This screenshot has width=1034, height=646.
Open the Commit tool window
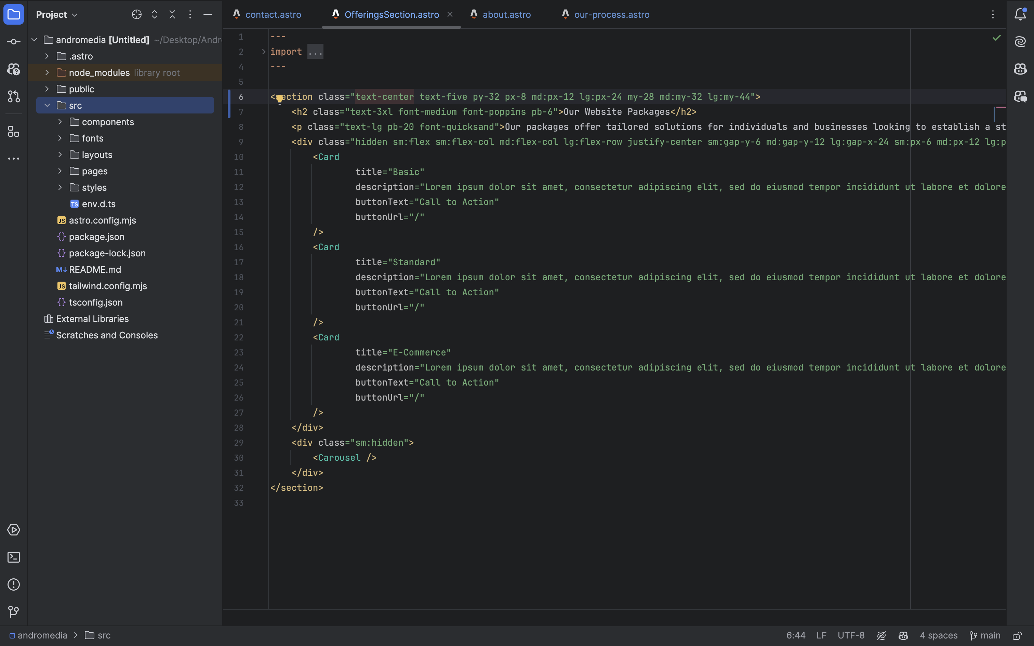14,42
